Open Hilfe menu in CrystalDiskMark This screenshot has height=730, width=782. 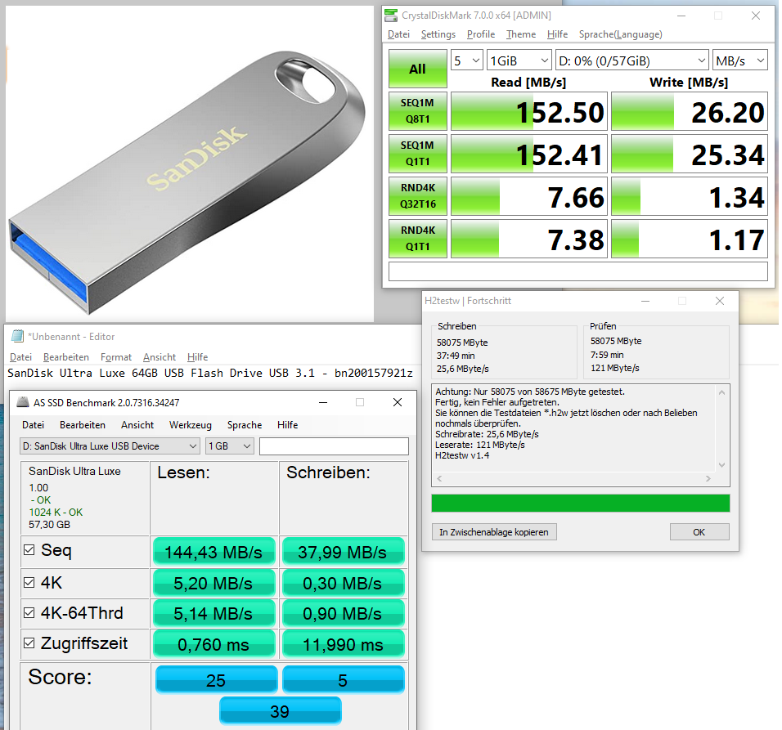coord(557,34)
